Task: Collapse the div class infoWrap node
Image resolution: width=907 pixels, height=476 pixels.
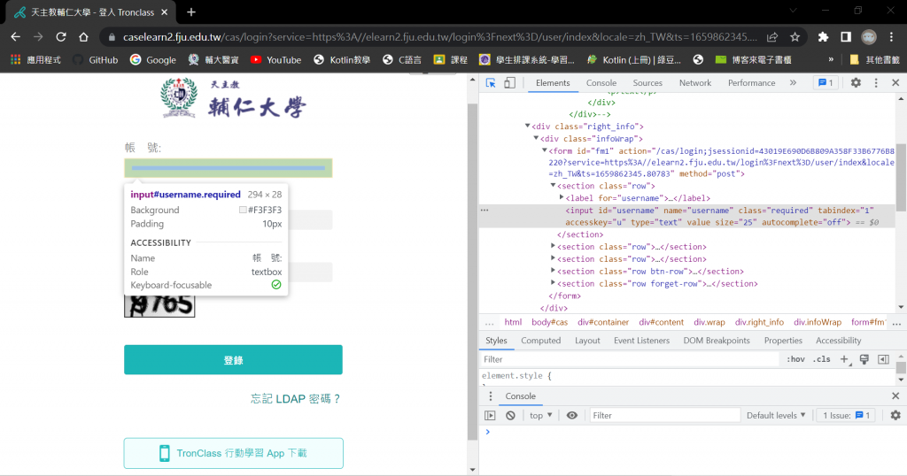Action: tap(536, 138)
